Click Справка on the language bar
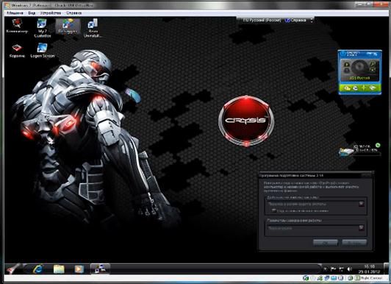This screenshot has height=284, width=391. coord(295,20)
